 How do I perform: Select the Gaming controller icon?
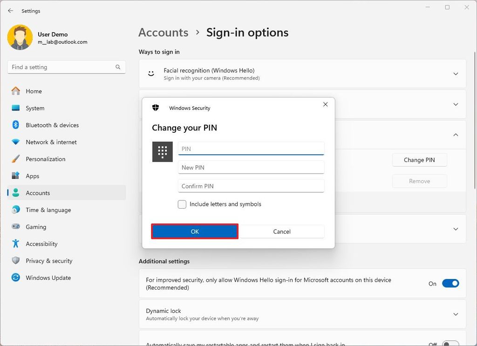[x=16, y=227]
